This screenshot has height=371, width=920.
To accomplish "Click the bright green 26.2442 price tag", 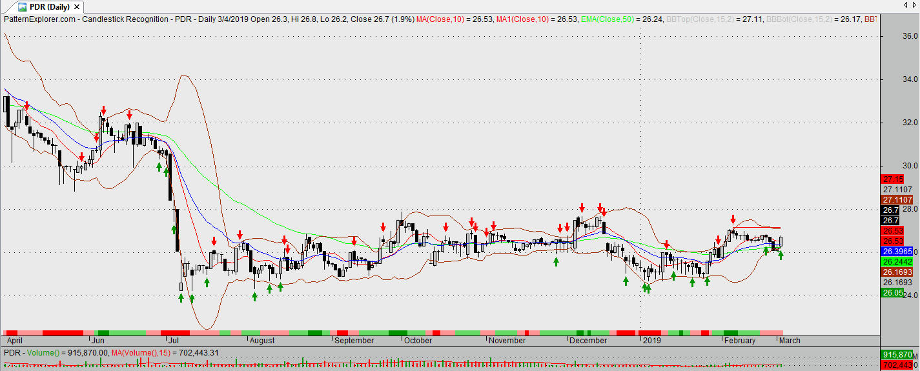I will (x=896, y=261).
